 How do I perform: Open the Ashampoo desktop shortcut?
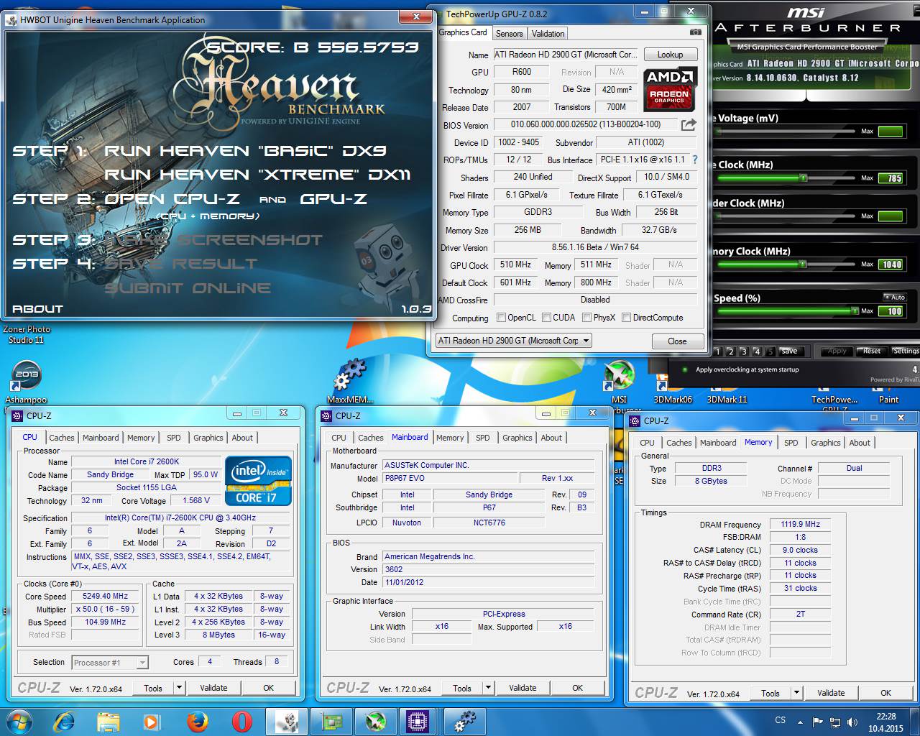pos(27,381)
